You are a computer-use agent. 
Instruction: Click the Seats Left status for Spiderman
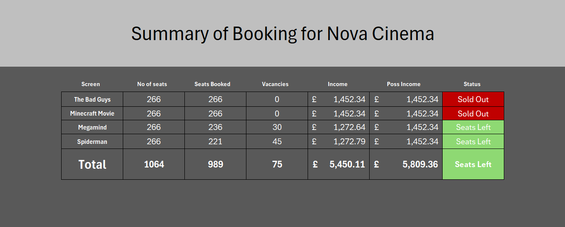click(x=473, y=142)
